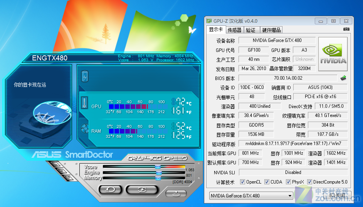Click the GDDR5 memory type field
This screenshot has height=207, width=363.
point(256,125)
